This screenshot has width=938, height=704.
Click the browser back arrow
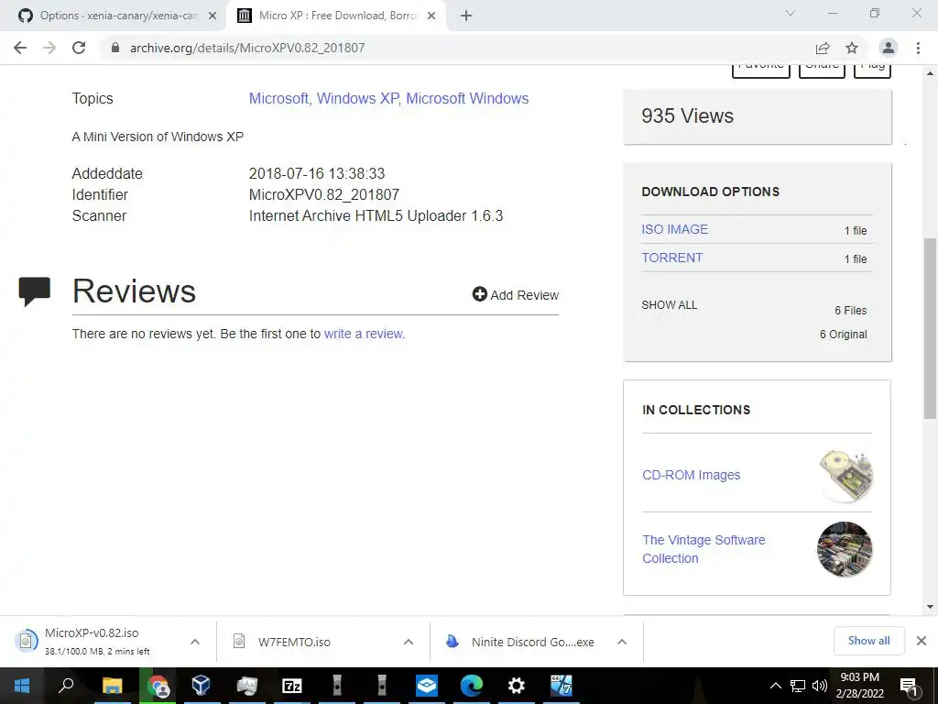point(20,48)
